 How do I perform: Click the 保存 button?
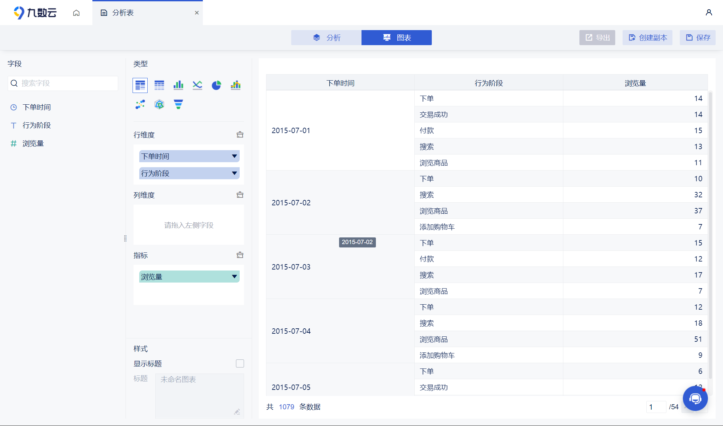point(698,37)
